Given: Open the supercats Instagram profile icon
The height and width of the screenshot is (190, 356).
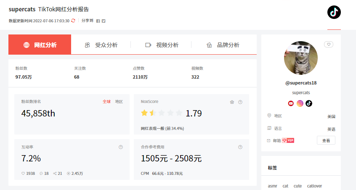Looking at the screenshot, I should point(300,103).
